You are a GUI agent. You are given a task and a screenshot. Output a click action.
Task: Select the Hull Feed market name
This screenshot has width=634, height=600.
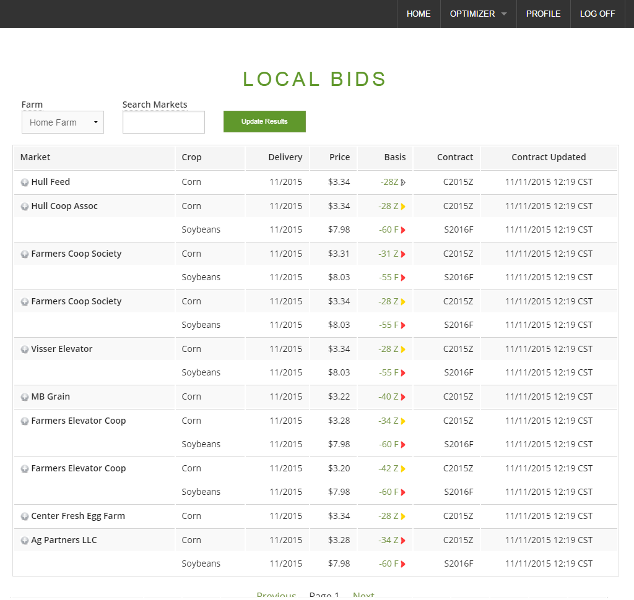point(51,182)
